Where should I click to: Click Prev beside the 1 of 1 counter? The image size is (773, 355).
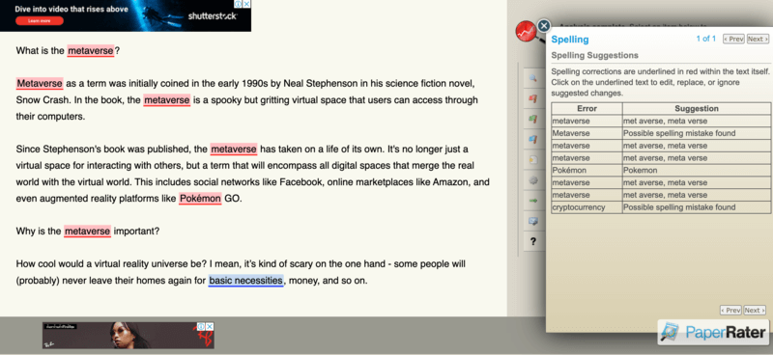[733, 39]
